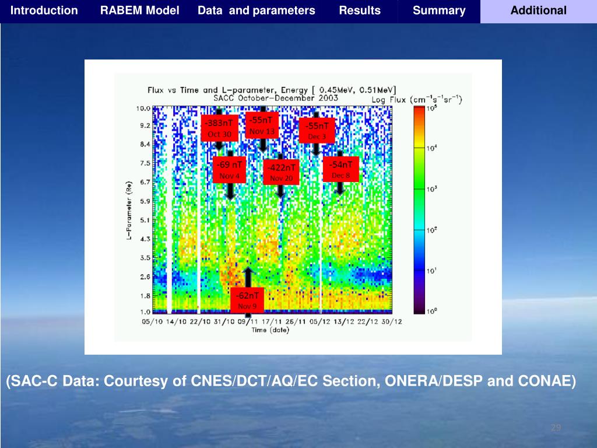Click the 'Log Flux' colorbar caption
Image resolution: width=597 pixels, height=448 pixels.
pyautogui.click(x=417, y=100)
